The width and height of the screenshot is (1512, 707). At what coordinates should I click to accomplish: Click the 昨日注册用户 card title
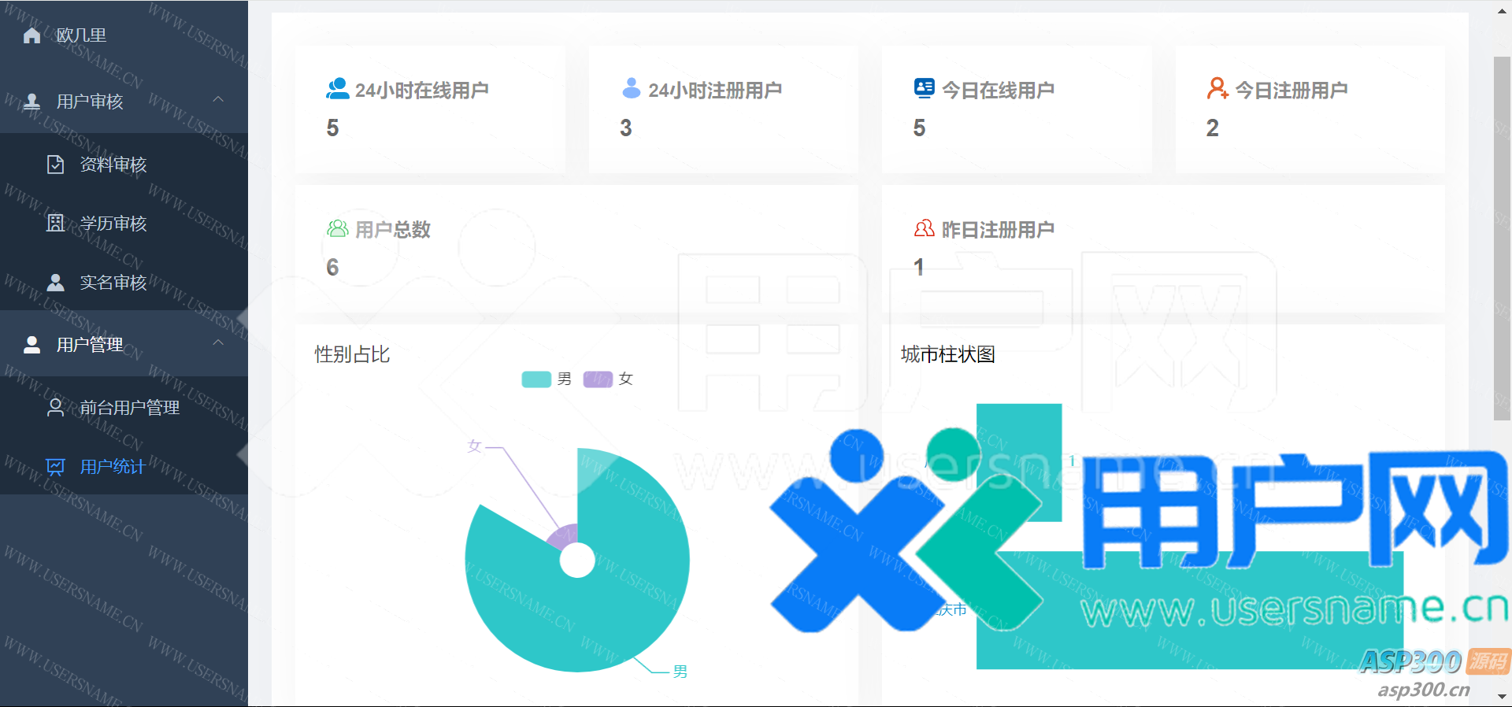(998, 230)
